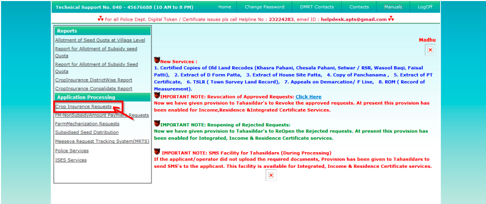Open Meeseva Request Tracking System(MRTS)
486x204 pixels.
point(102,141)
